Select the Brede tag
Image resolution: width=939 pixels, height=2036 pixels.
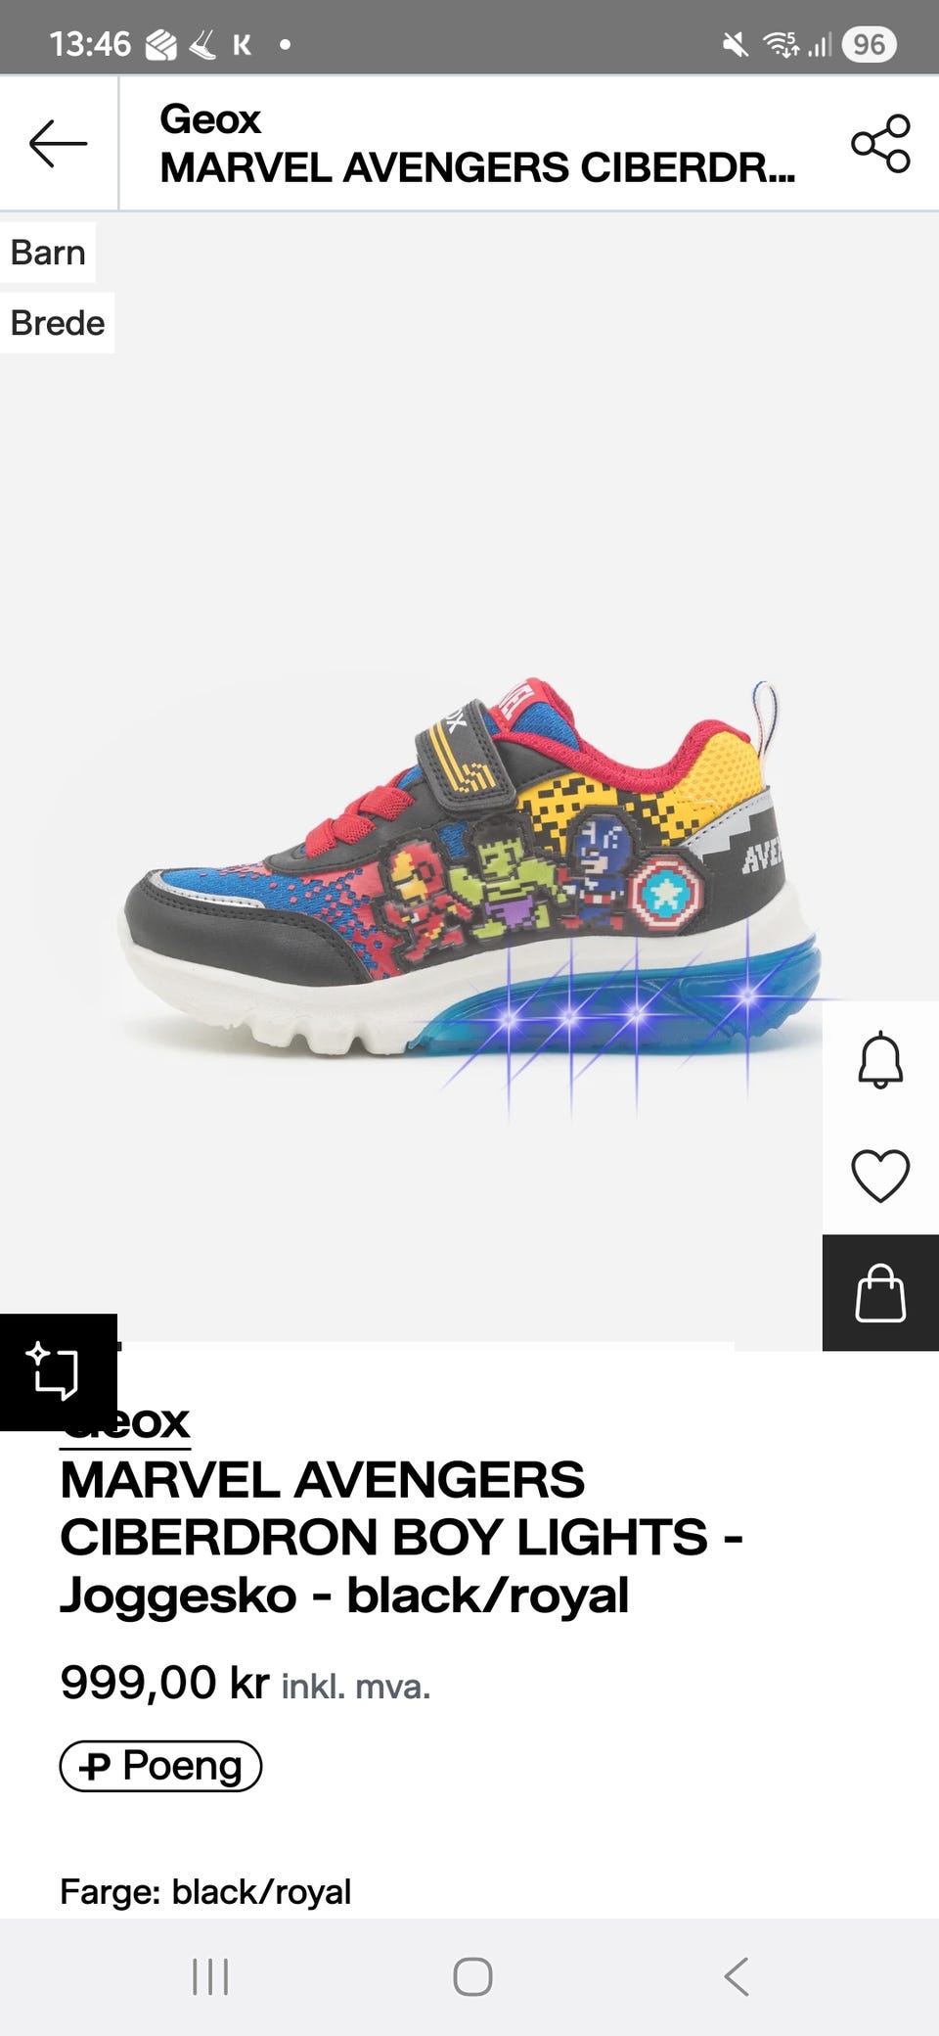(57, 323)
